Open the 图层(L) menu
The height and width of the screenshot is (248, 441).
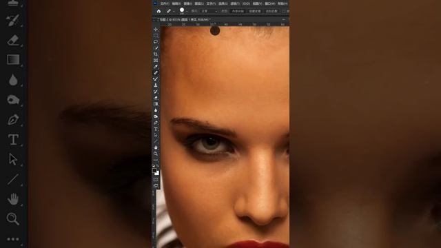click(x=199, y=3)
